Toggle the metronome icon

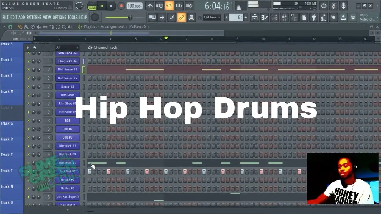coord(150,6)
